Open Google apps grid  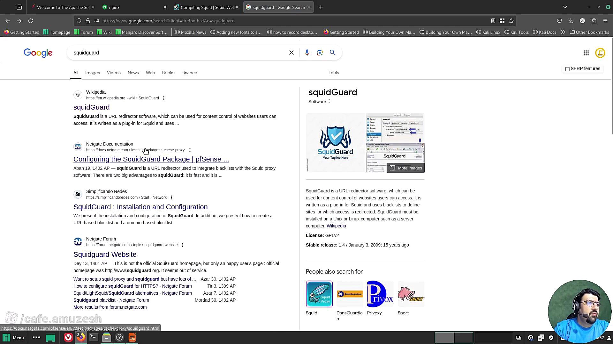tap(586, 53)
